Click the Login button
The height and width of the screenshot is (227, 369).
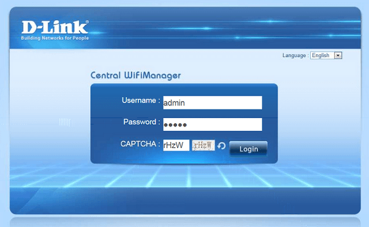[248, 149]
